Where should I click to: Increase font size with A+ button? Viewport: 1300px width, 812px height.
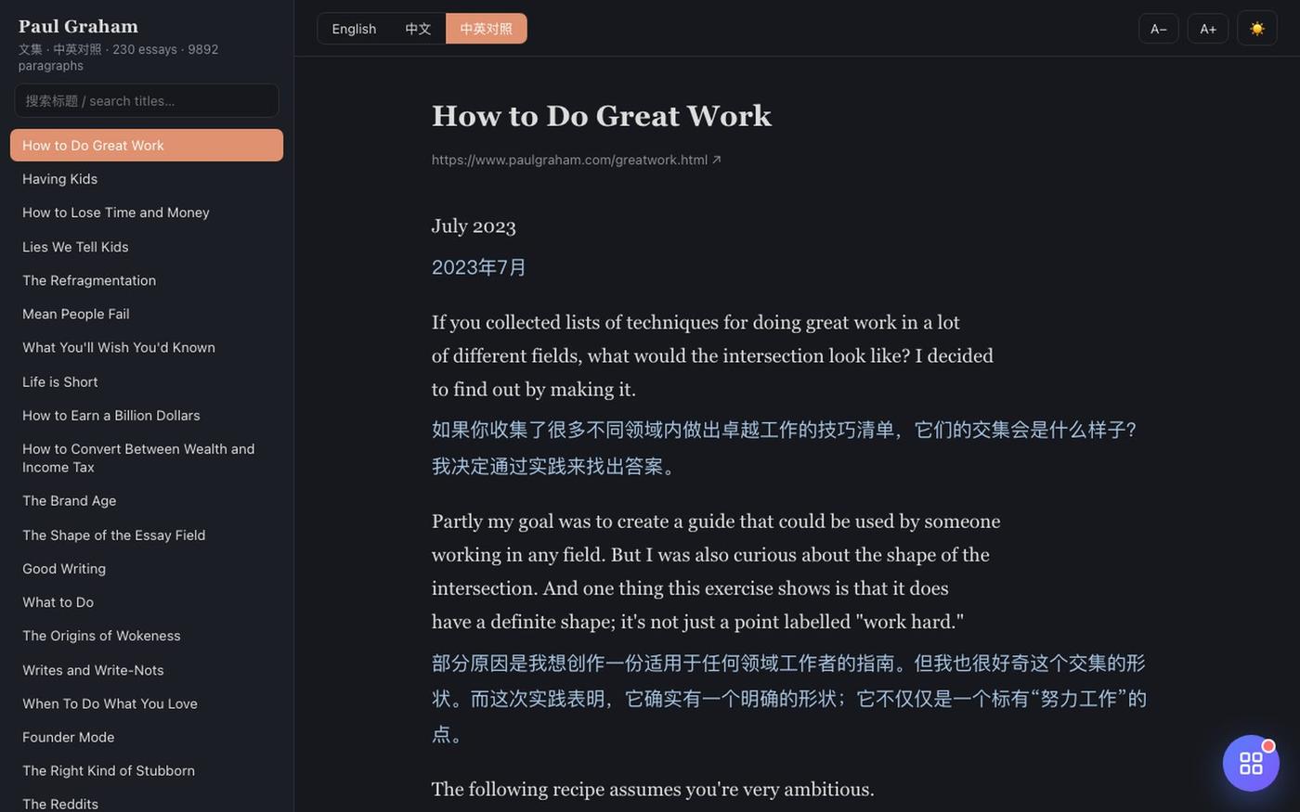point(1207,29)
